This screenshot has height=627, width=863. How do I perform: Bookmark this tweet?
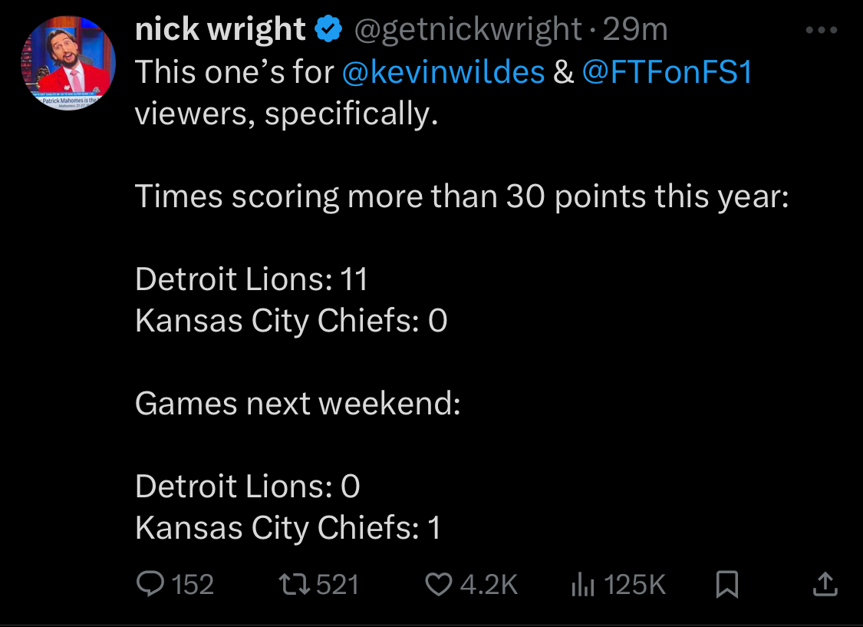[726, 586]
